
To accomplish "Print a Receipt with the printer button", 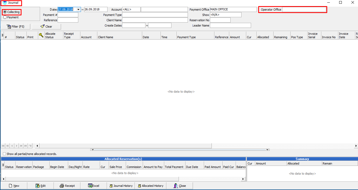I will click(67, 186).
